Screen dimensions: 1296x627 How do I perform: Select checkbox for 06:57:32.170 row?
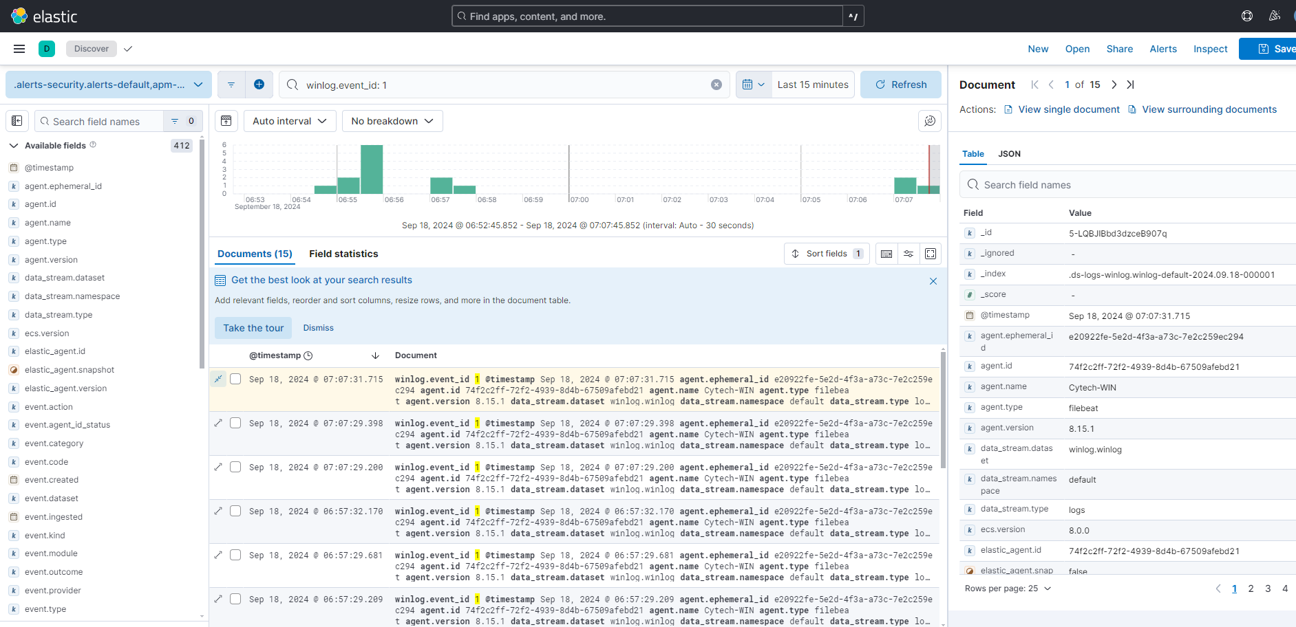pos(235,511)
